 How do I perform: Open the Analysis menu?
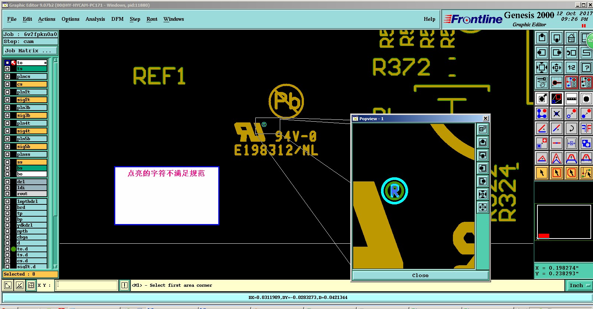[95, 19]
